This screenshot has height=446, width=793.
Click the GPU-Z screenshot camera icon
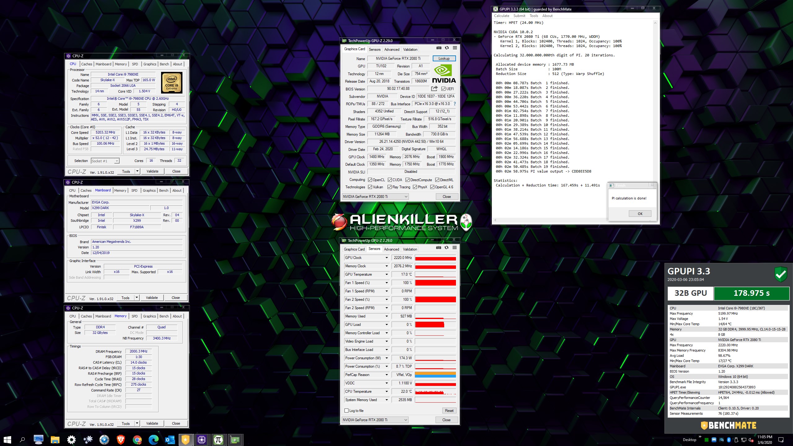click(439, 48)
